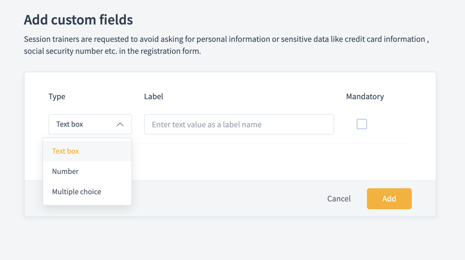Screen dimensions: 465x260
Task: Click the Add custom fields heading
Action: tap(78, 20)
